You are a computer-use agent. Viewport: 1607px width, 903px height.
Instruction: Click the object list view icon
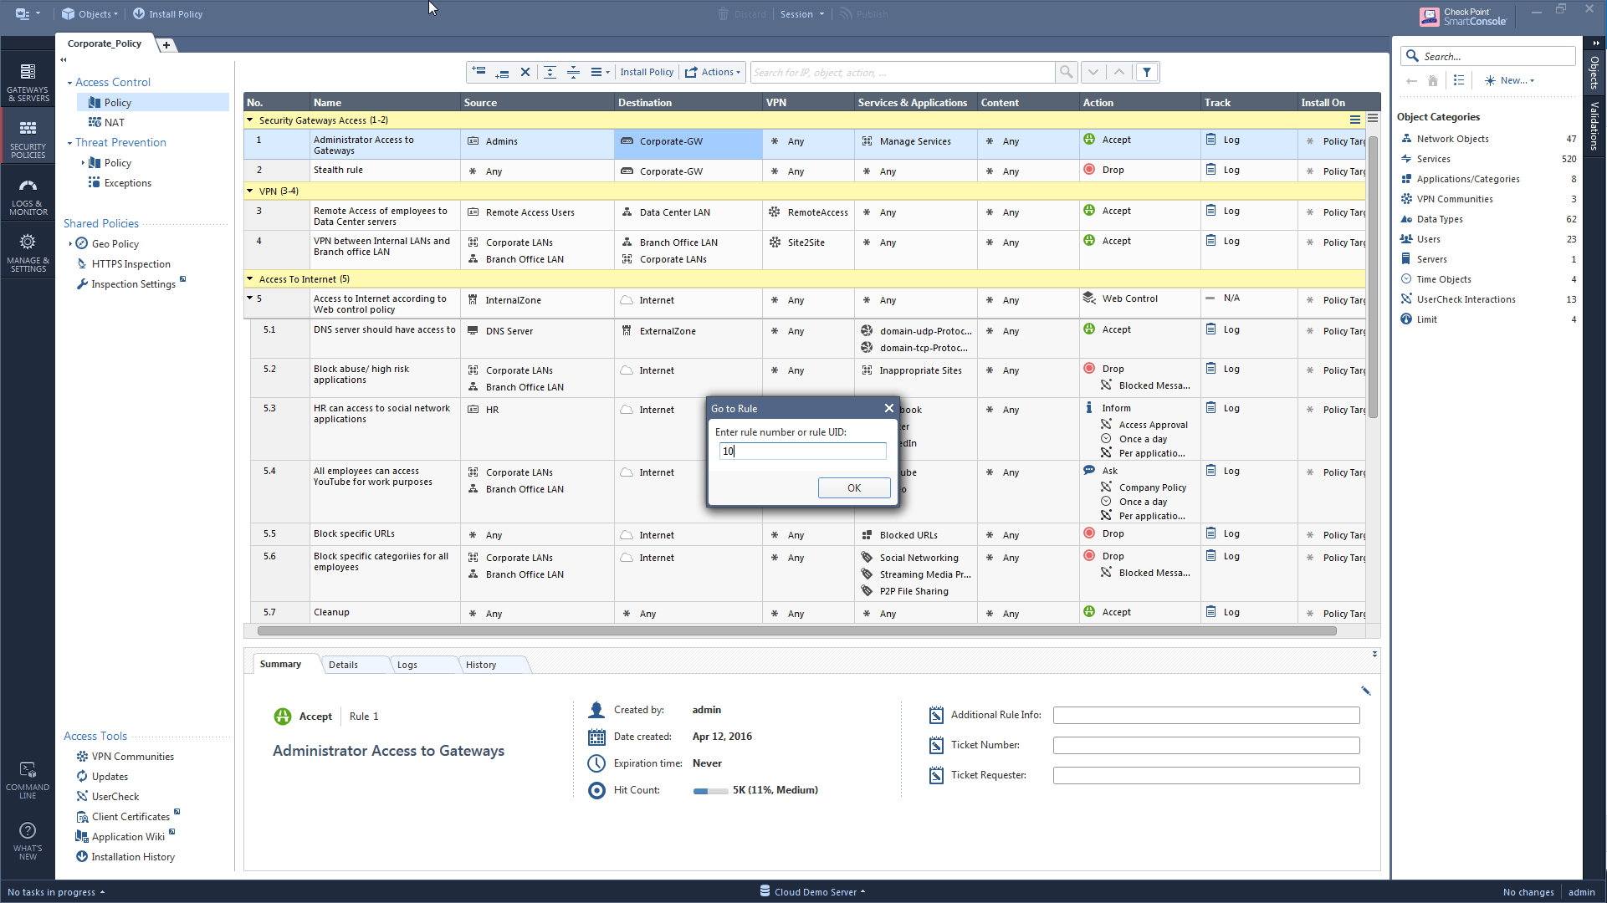click(1458, 80)
